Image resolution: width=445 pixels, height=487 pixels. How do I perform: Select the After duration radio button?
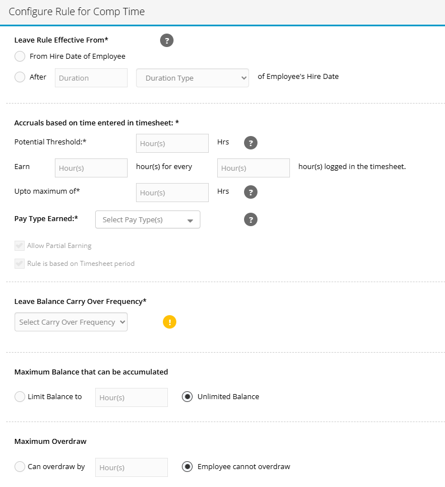(20, 77)
